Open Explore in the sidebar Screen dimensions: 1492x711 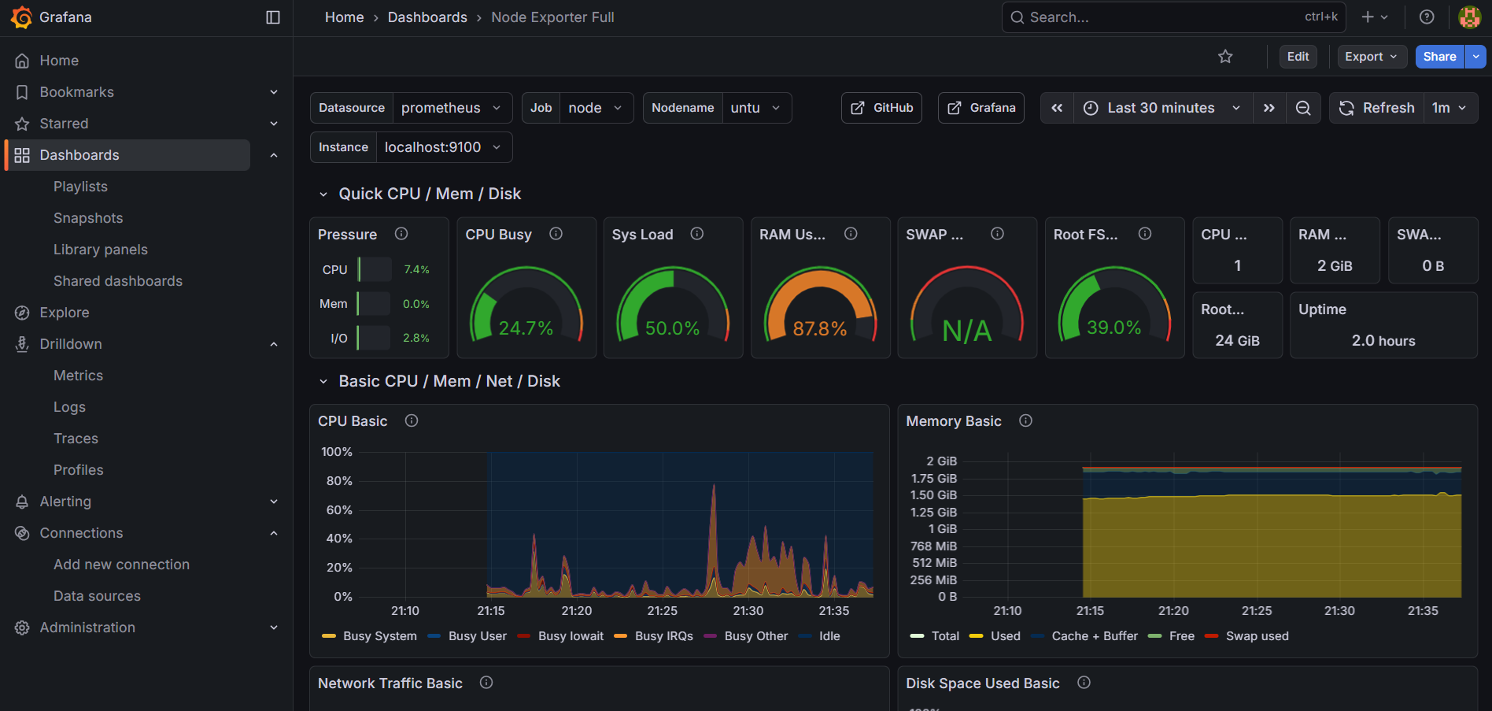65,313
